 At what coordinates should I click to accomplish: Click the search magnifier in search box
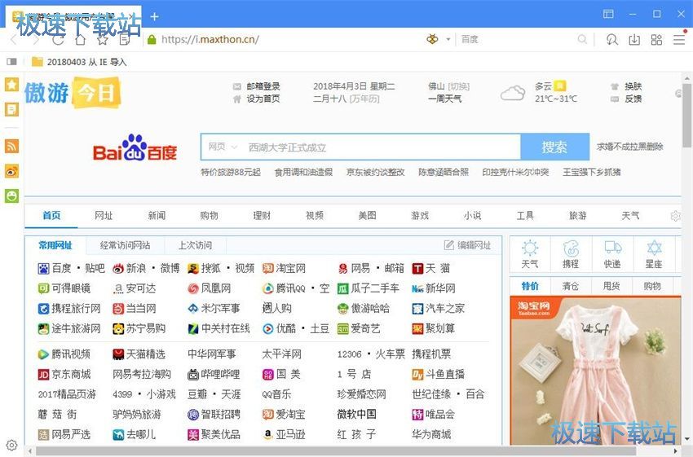(582, 40)
